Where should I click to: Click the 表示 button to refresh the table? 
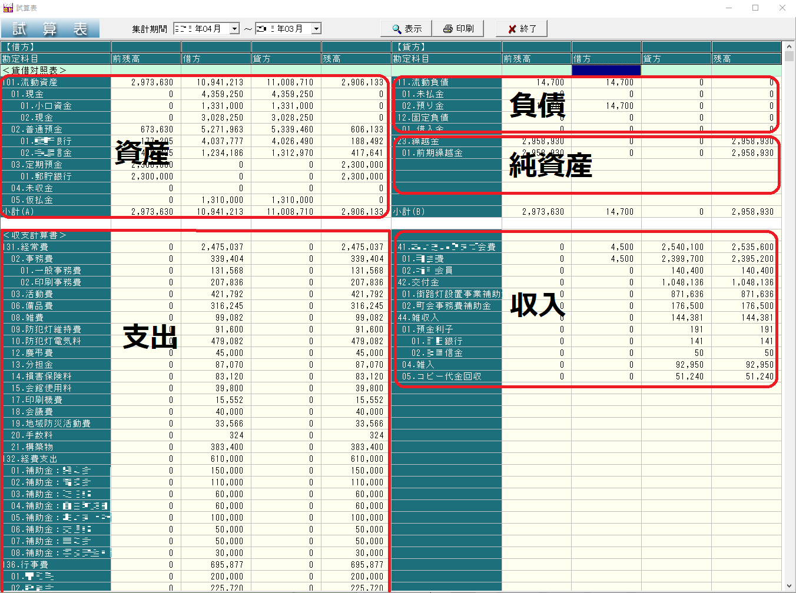point(406,28)
